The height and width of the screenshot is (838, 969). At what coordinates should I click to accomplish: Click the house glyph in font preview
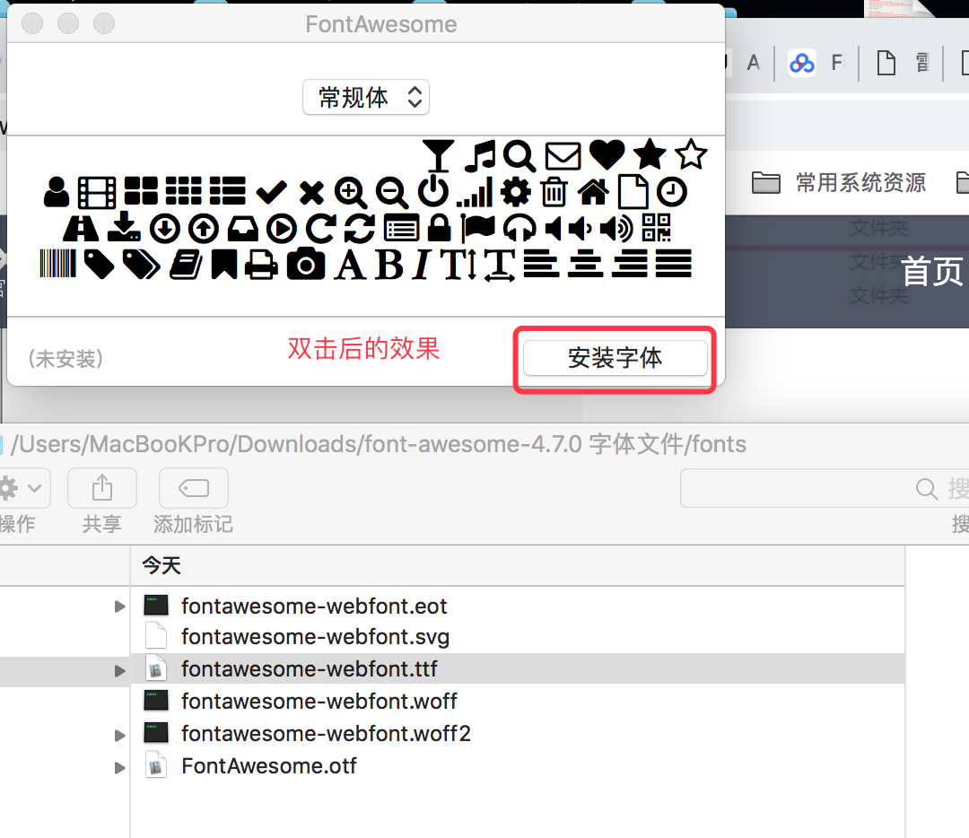[x=593, y=192]
